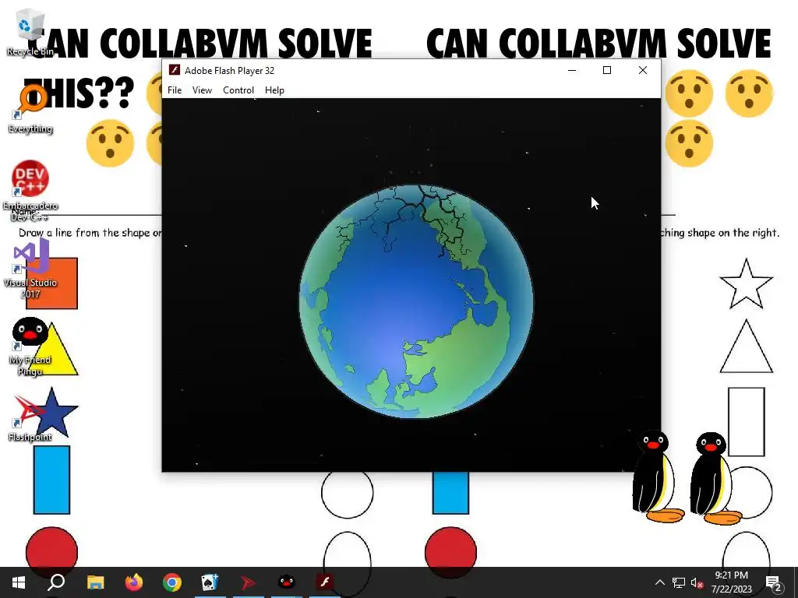This screenshot has height=598, width=798.
Task: Switch to Flash Player taskbar button
Action: 325,582
